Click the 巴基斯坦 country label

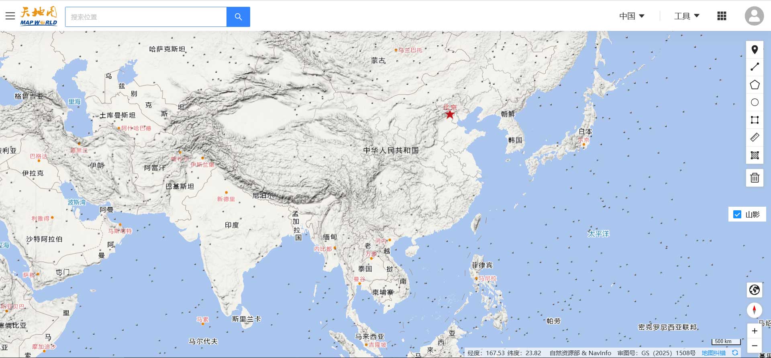coord(180,186)
